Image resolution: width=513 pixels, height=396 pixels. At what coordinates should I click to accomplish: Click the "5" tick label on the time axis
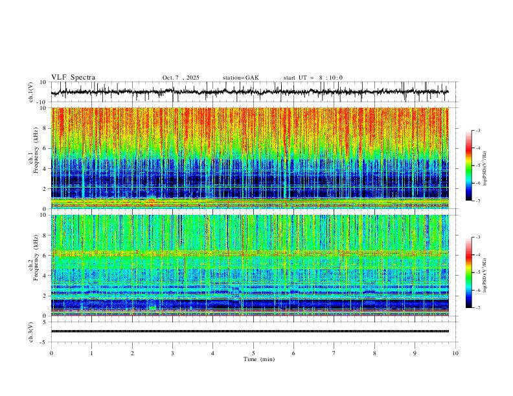pyautogui.click(x=253, y=353)
